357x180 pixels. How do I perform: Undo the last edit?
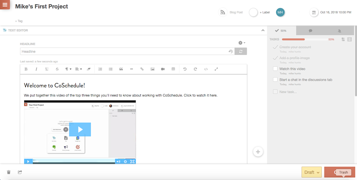(x=185, y=69)
